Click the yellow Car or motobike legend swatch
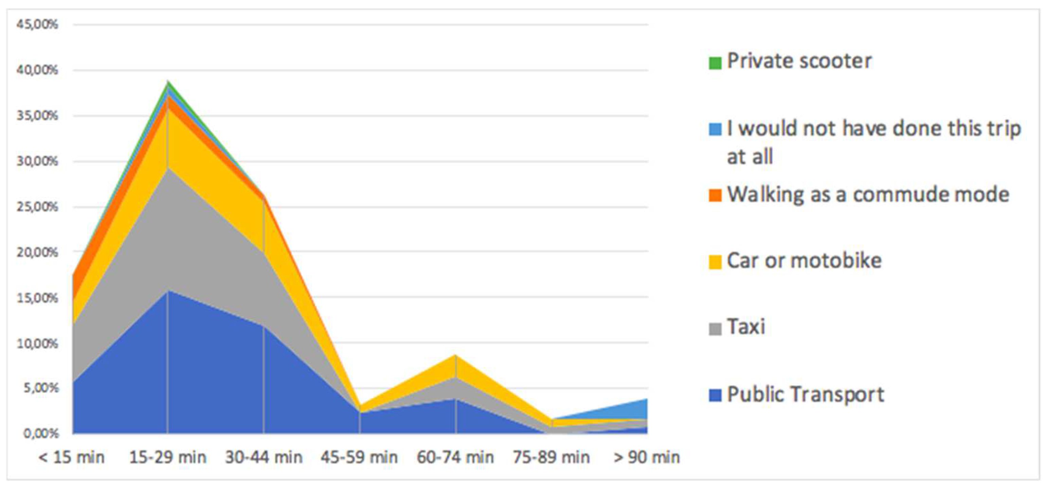Viewport: 1046px width, 488px height. [715, 262]
